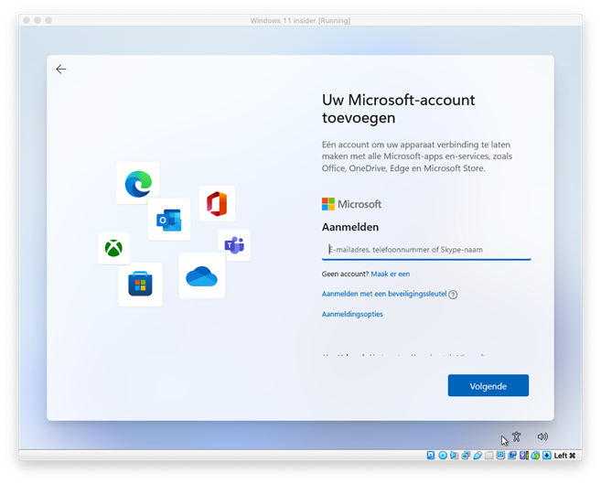Open the VirtualBox optical disc status icon
The height and width of the screenshot is (484, 601).
pyautogui.click(x=443, y=456)
